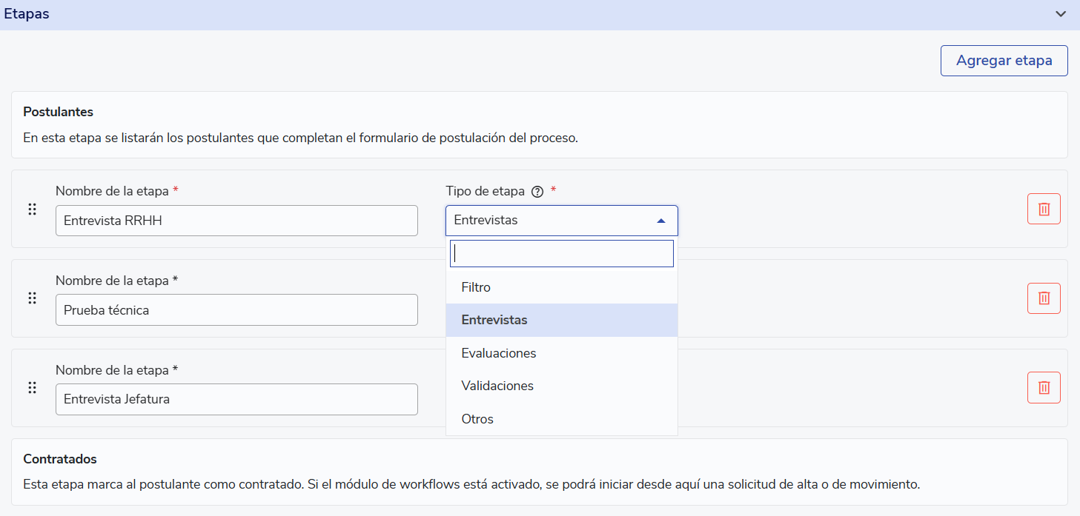Click into Entrevista Jefatura name field
Image resolution: width=1080 pixels, height=516 pixels.
(236, 399)
